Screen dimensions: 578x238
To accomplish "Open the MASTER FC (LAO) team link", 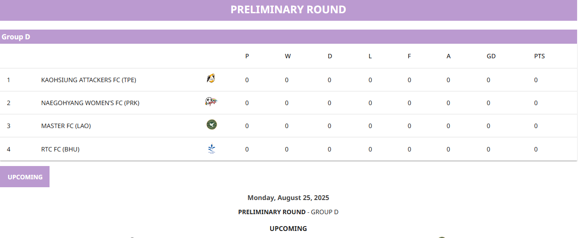I will 66,126.
